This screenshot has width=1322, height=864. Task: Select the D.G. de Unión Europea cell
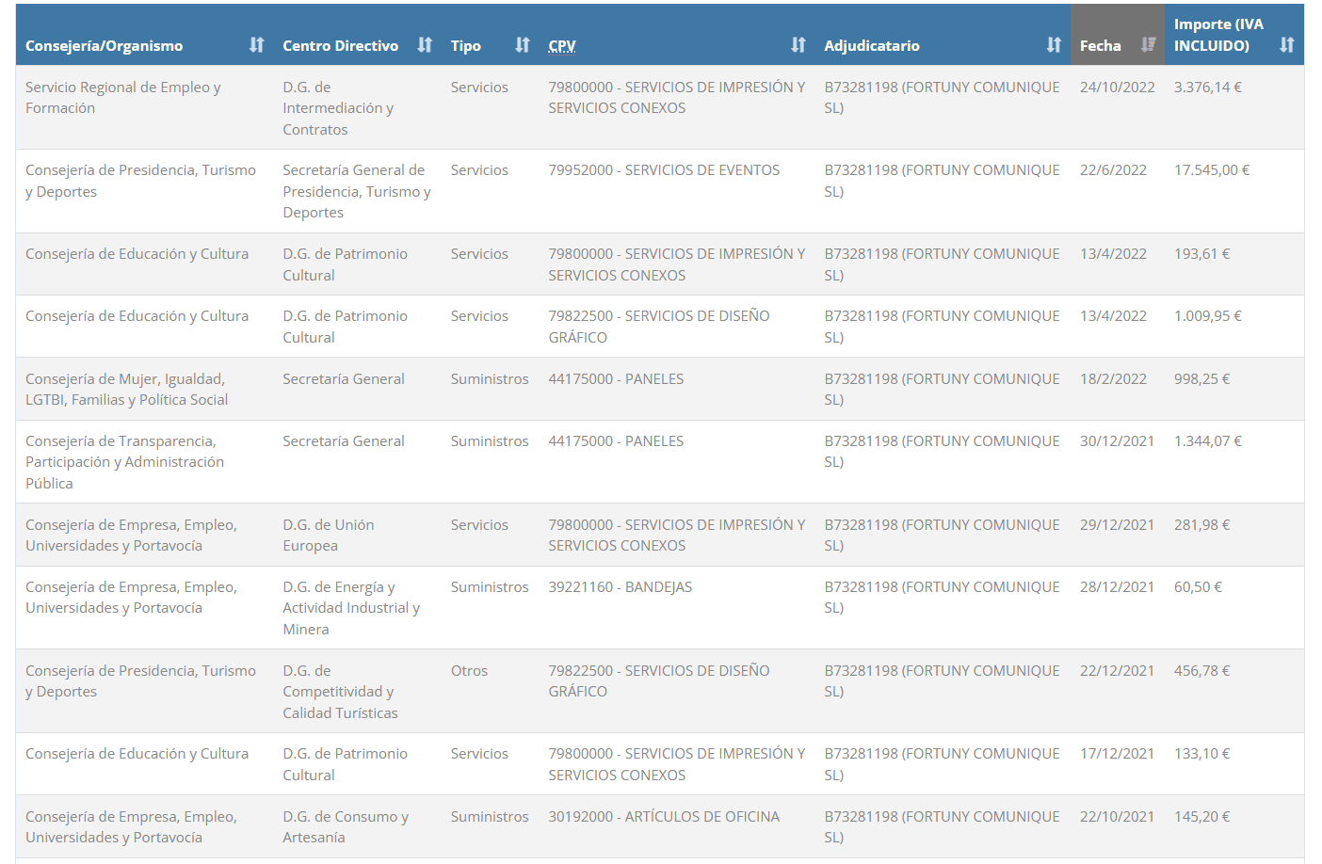[328, 536]
